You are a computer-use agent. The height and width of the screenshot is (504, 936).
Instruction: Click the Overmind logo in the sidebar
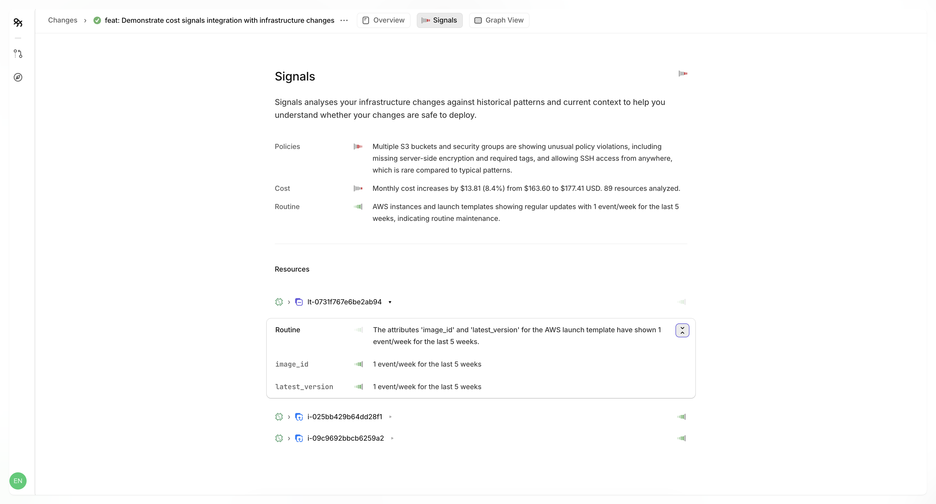(x=18, y=23)
